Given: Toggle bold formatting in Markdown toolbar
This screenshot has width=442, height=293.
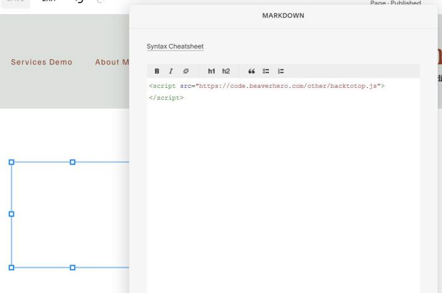Looking at the screenshot, I should (x=157, y=71).
